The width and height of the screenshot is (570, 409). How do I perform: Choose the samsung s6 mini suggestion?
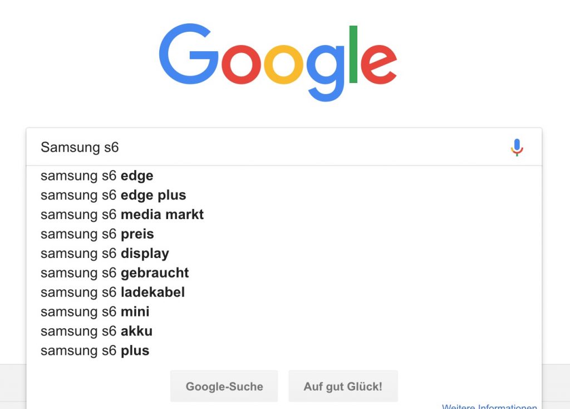point(95,311)
